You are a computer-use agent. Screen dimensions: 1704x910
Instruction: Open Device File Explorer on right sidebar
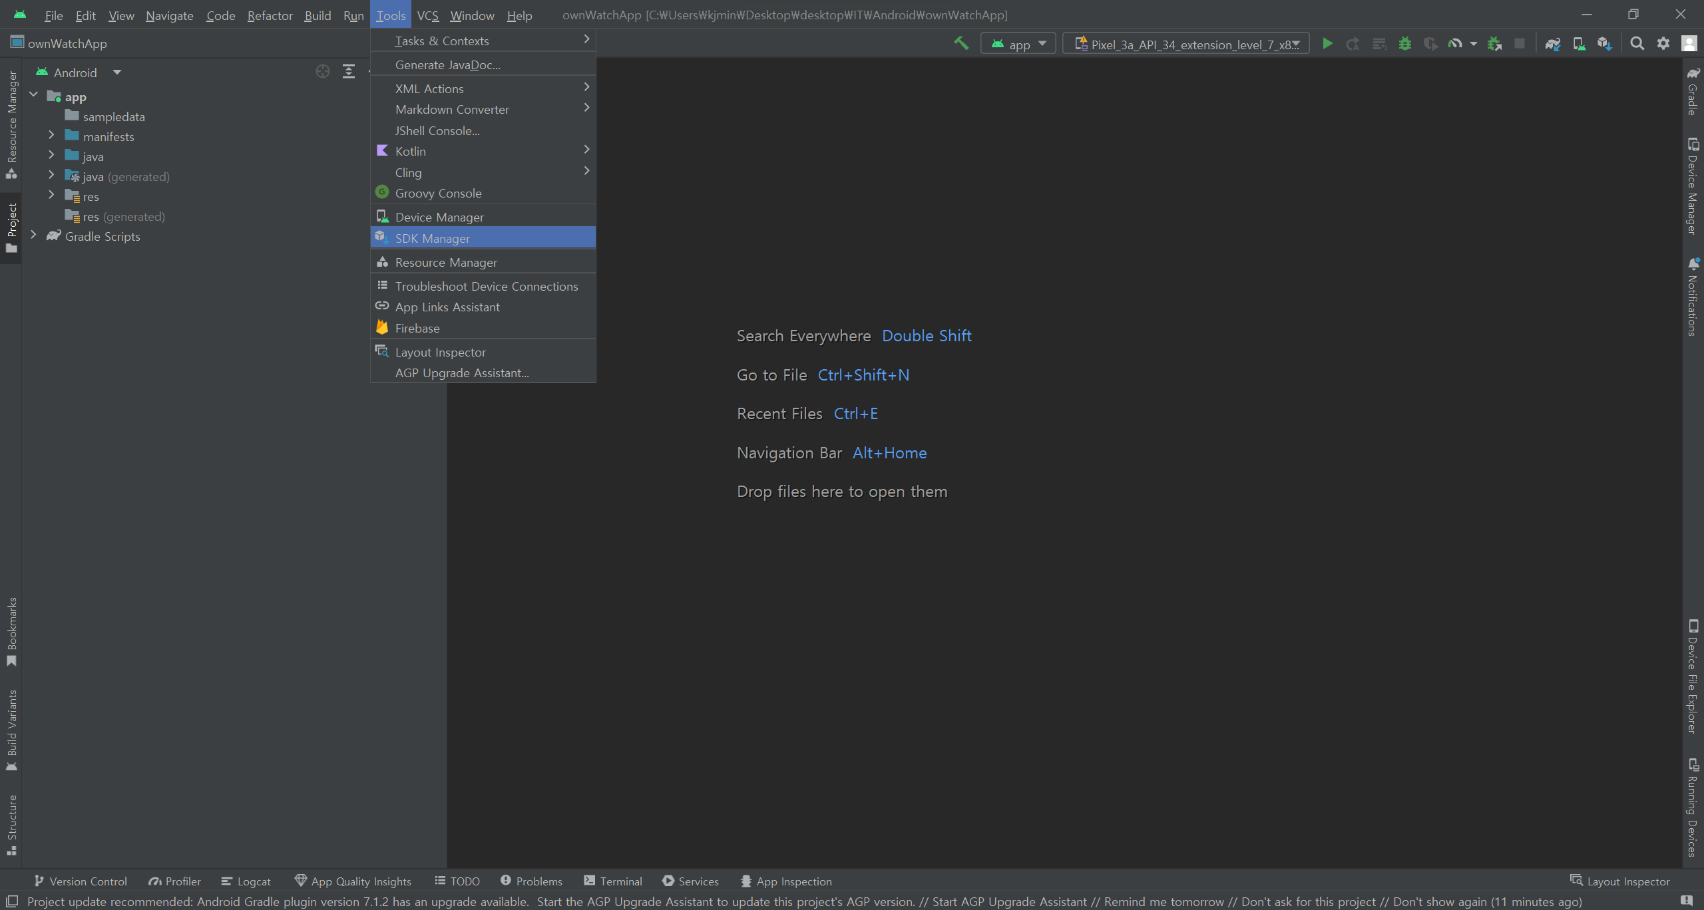(x=1693, y=677)
